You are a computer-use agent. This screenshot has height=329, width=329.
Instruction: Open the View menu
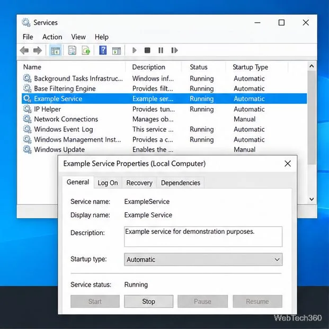(78, 37)
